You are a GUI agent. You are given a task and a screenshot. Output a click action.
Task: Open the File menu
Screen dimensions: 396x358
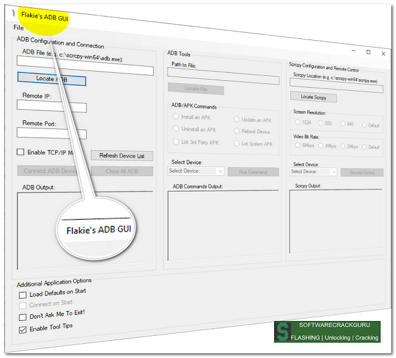[19, 27]
